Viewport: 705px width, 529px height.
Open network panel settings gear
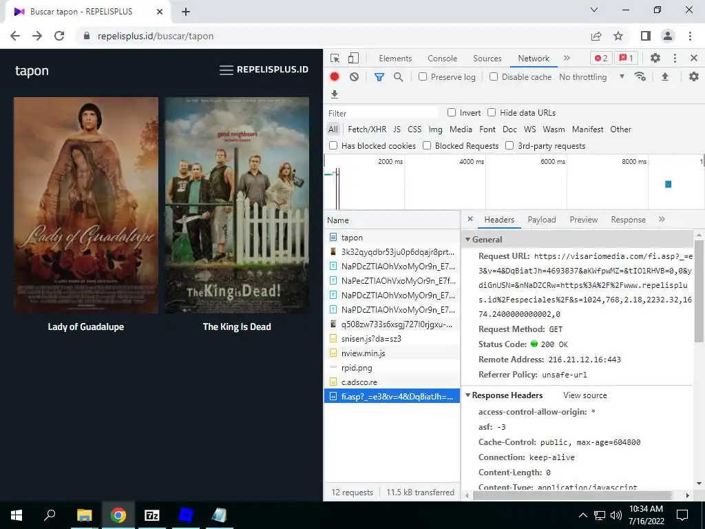coord(694,77)
